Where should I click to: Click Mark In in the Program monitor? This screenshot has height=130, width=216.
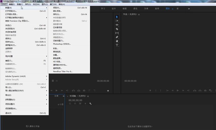[x=156, y=90]
